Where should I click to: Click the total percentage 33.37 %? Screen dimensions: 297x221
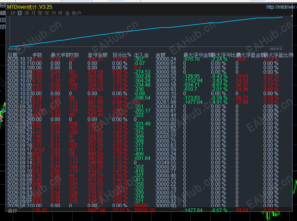pos(121,211)
